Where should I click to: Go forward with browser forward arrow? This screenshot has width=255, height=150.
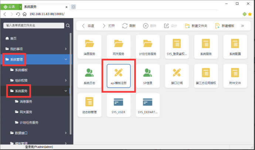[11, 14]
